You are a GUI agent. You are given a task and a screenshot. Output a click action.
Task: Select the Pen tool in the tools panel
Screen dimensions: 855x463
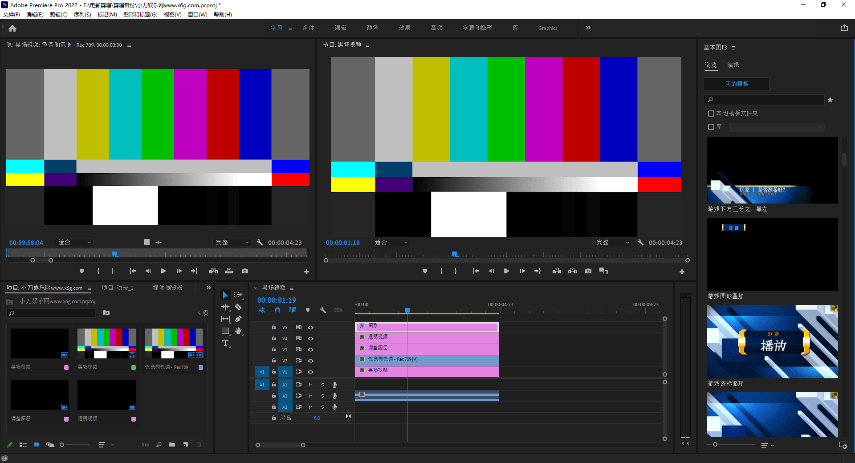(x=239, y=319)
